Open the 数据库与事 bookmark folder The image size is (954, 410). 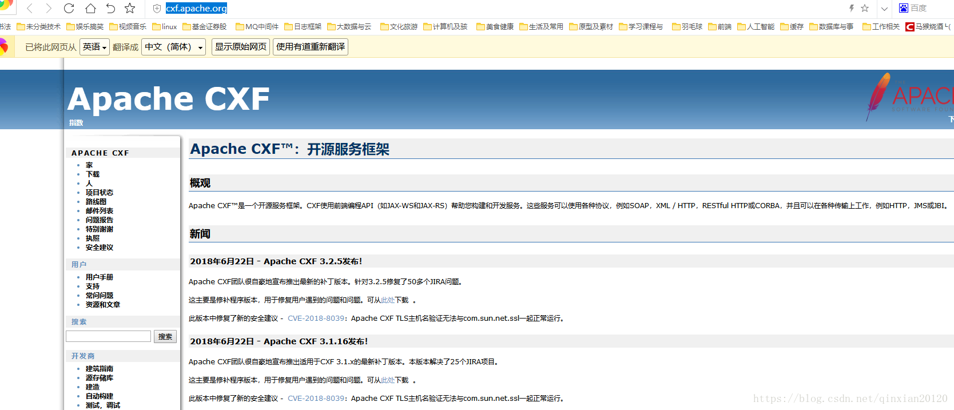[x=832, y=27]
